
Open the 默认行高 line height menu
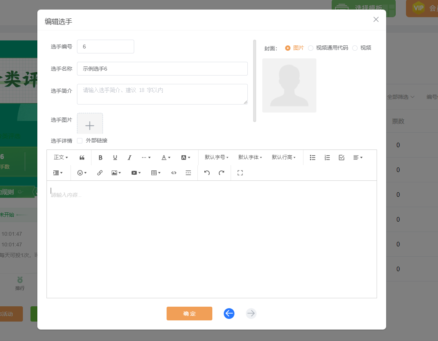tap(284, 158)
